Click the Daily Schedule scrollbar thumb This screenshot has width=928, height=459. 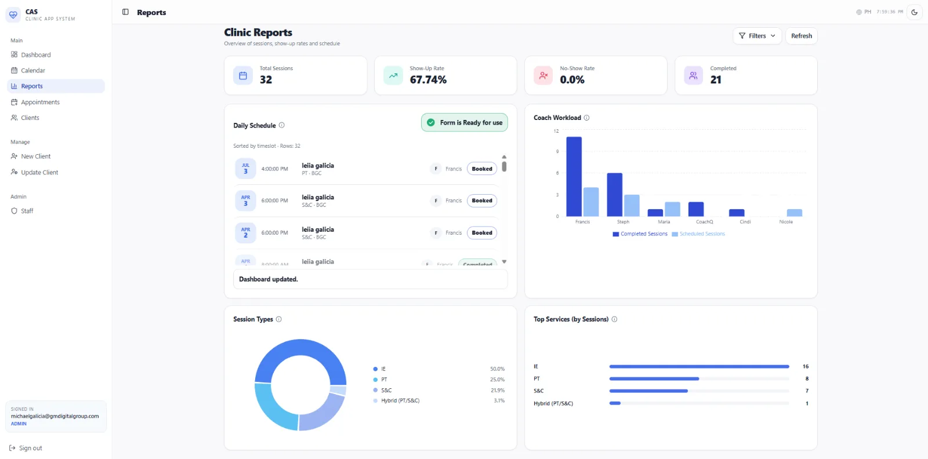click(x=504, y=166)
